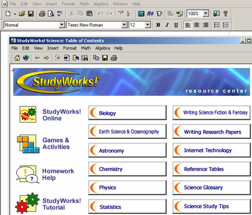Open the Times New Roman font dropdown
The image size is (252, 215).
124,25
